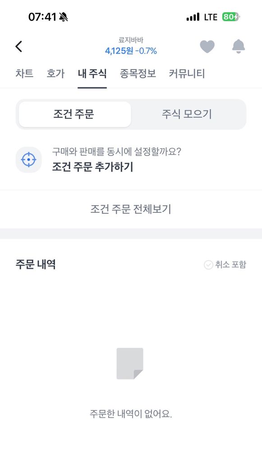Tap the blue crosshair target icon

pyautogui.click(x=29, y=160)
